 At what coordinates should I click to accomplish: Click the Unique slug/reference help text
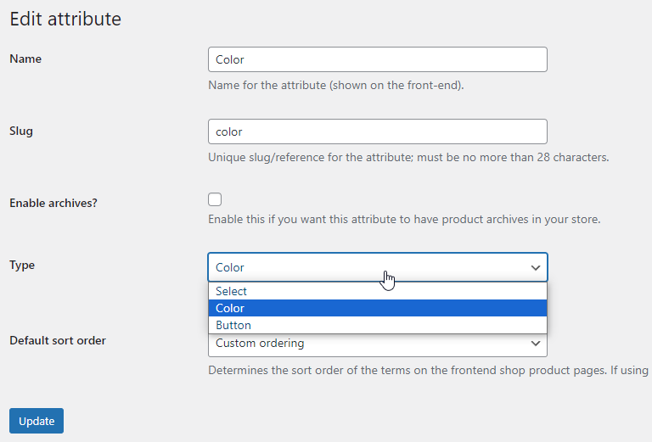pos(408,157)
